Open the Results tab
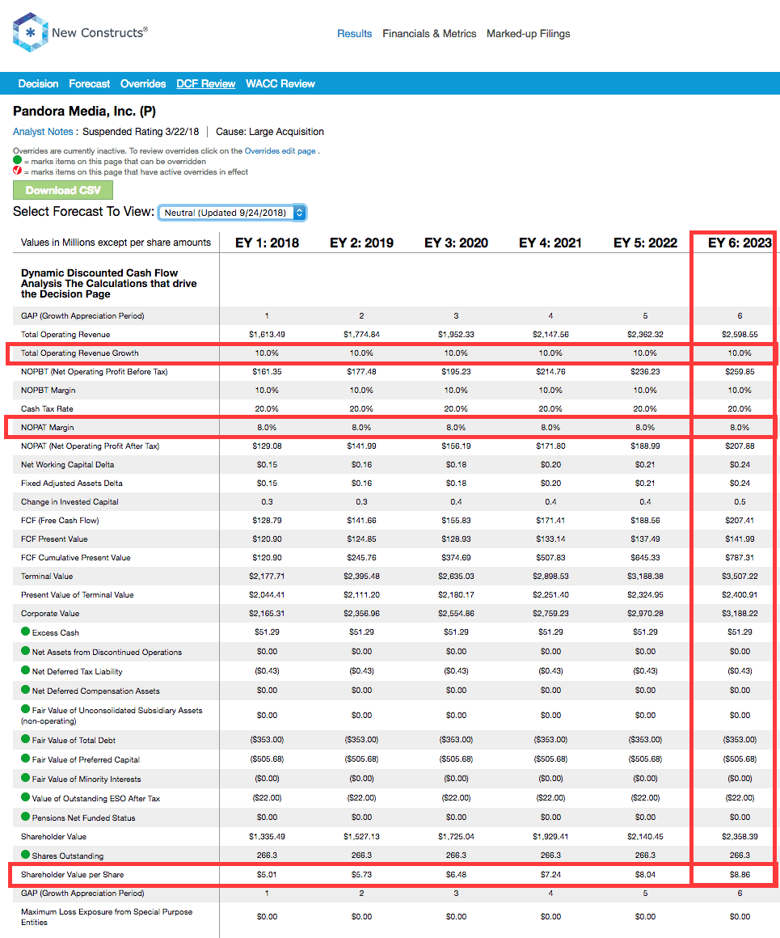Image resolution: width=780 pixels, height=938 pixels. [x=354, y=33]
